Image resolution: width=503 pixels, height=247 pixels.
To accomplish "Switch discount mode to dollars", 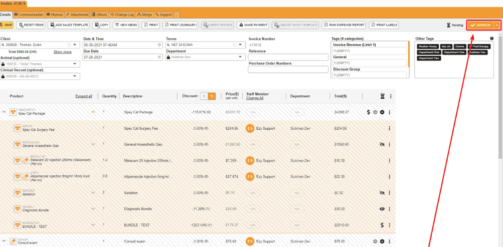I will 204,96.
